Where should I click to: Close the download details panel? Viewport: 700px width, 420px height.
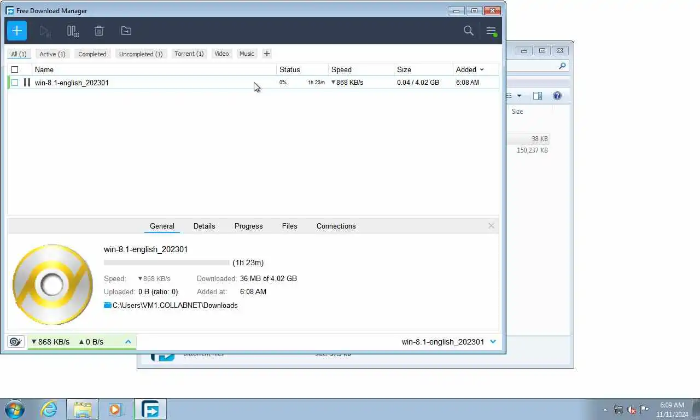[x=491, y=226]
